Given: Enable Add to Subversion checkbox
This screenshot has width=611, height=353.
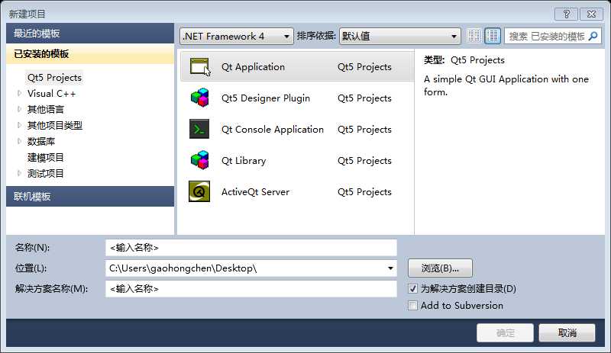Looking at the screenshot, I should (x=412, y=305).
